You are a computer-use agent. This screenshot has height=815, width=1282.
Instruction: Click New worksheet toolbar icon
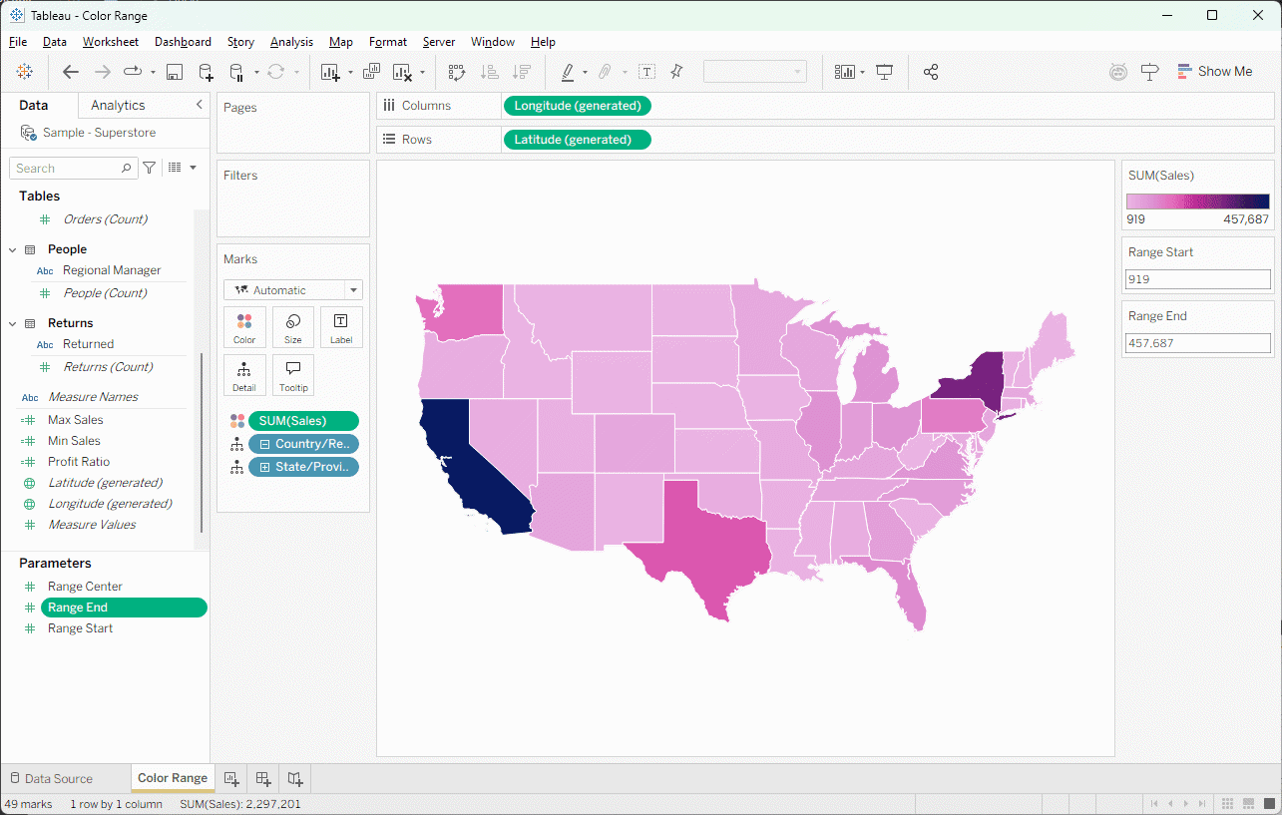point(330,72)
